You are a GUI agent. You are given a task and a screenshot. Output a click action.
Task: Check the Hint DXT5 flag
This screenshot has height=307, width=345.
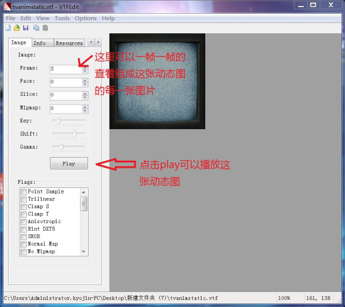pos(24,229)
